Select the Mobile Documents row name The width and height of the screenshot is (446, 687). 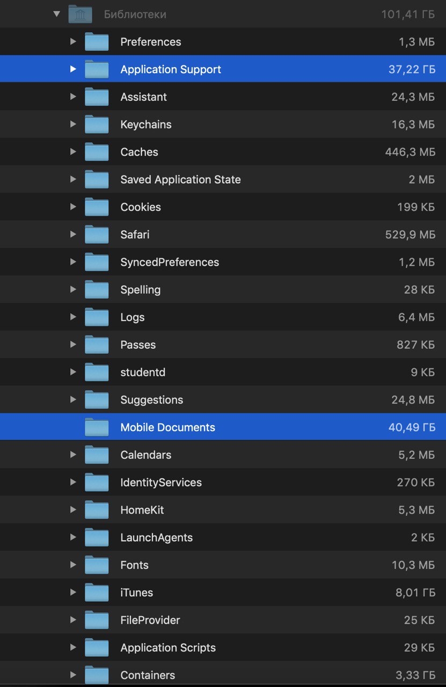click(x=167, y=427)
